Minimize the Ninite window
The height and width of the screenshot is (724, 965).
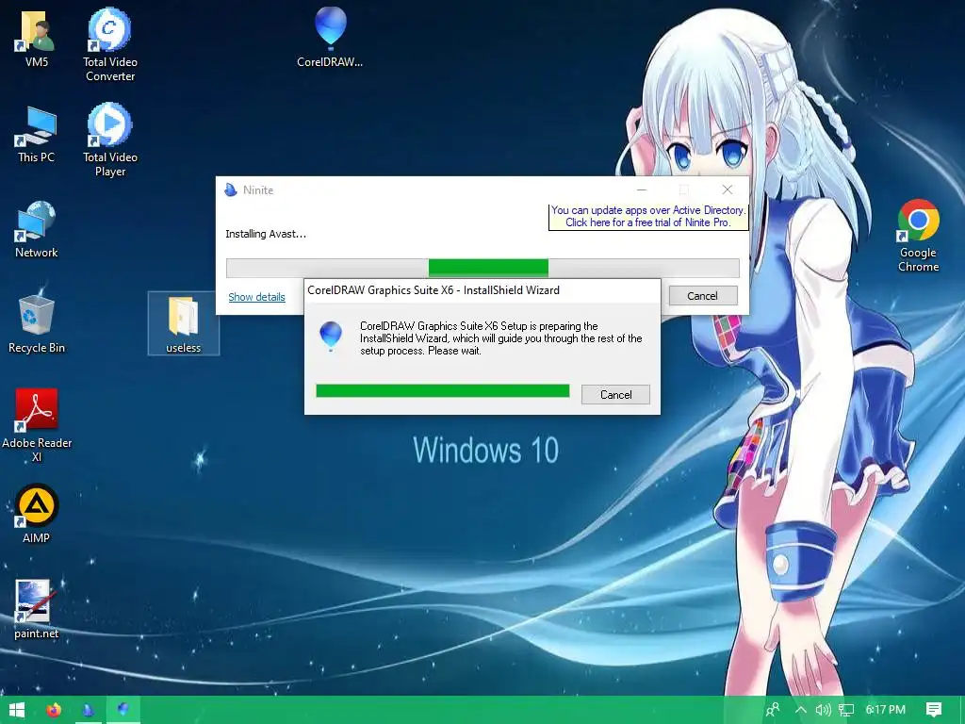click(641, 189)
